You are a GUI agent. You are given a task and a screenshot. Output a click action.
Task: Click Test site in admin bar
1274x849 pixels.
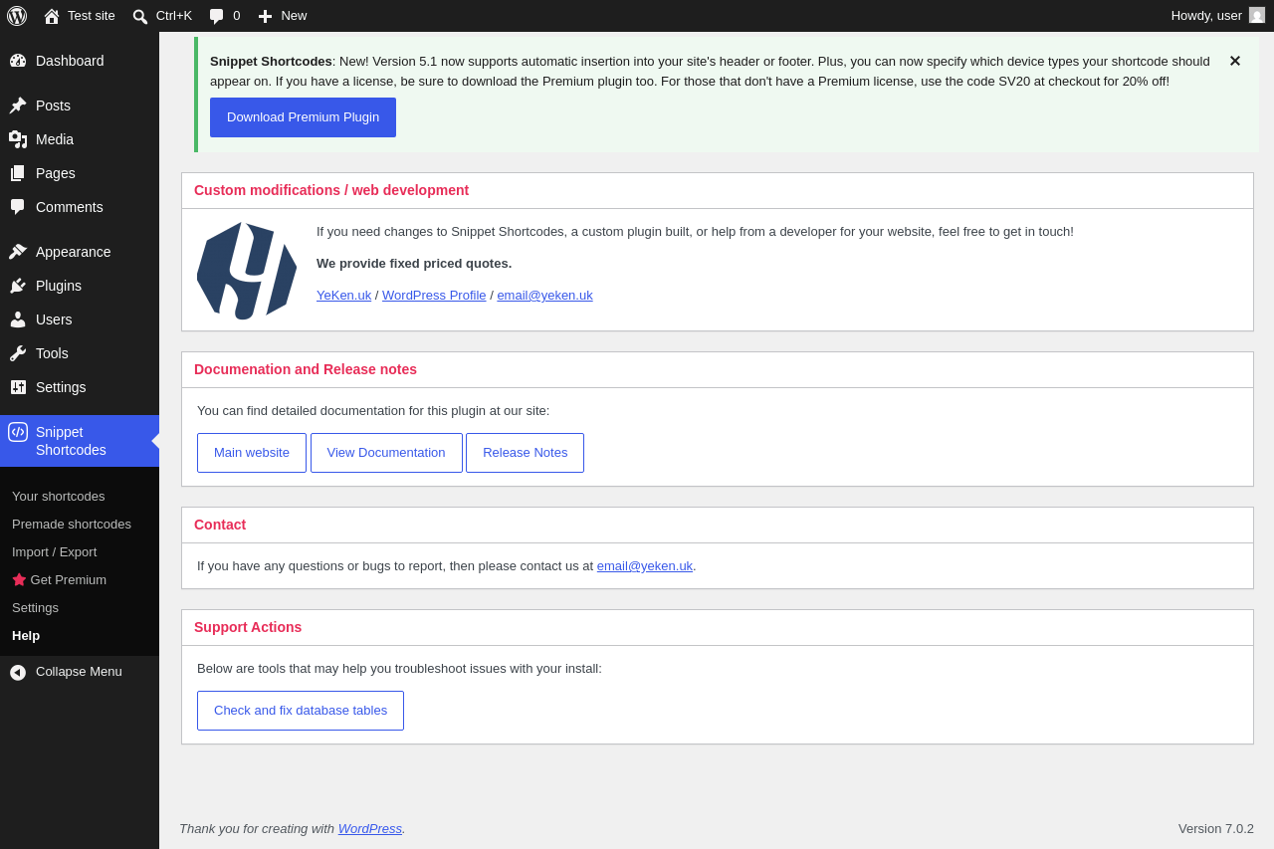coord(92,16)
